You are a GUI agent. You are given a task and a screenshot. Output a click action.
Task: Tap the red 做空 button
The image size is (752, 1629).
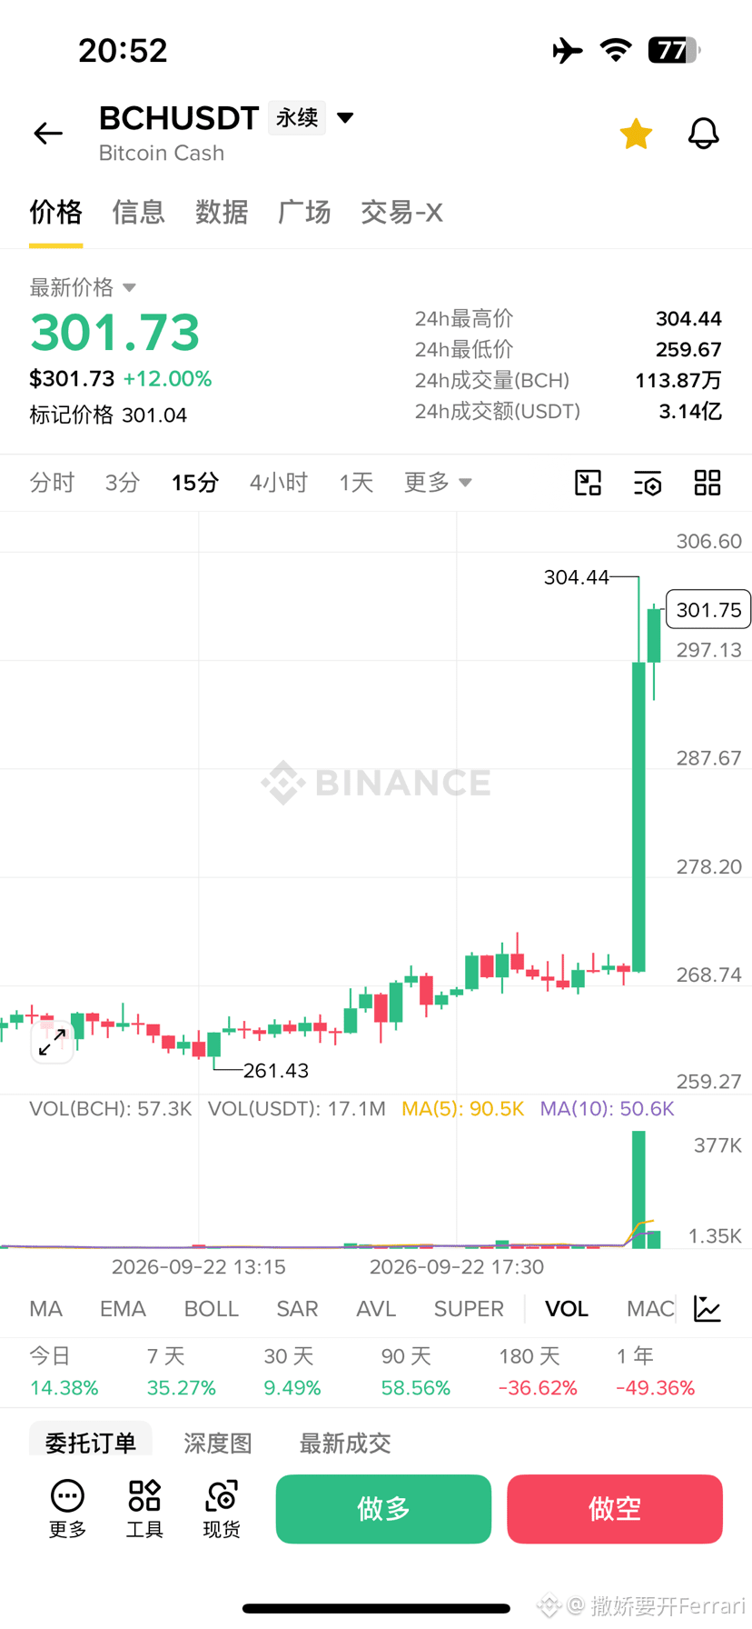pos(615,1509)
